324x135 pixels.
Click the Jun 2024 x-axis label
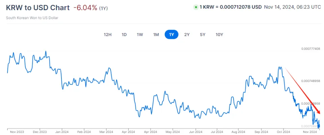pyautogui.click(x=195, y=132)
